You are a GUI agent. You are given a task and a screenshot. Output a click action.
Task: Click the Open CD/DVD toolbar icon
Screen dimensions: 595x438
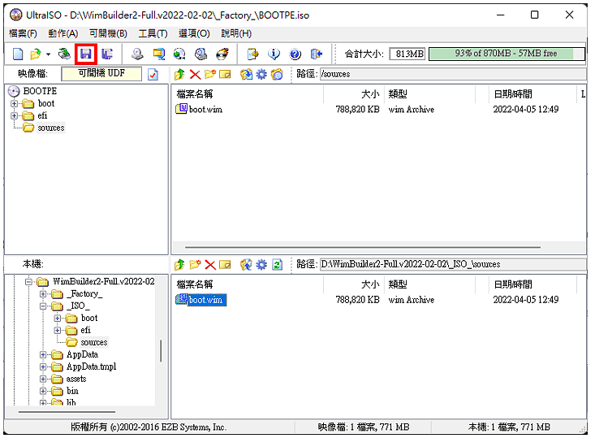[64, 54]
